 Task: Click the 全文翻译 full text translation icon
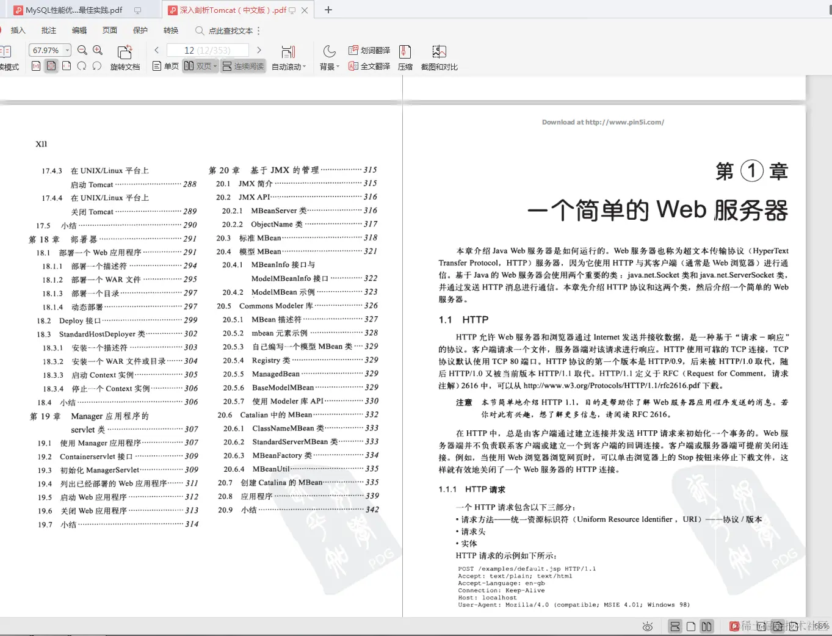click(369, 67)
